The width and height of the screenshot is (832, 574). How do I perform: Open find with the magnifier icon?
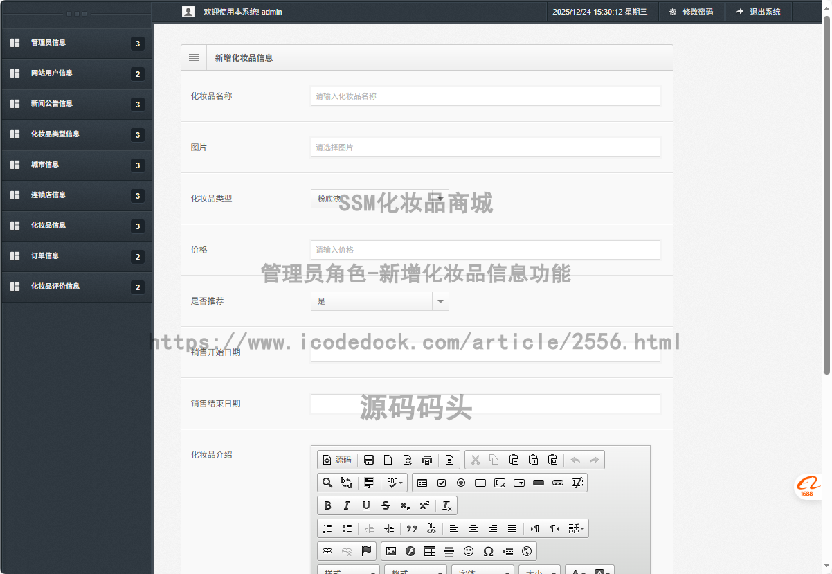tap(327, 483)
